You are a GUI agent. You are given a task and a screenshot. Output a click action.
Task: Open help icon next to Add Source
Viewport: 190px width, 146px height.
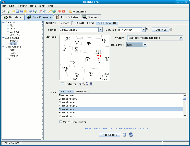(131, 135)
